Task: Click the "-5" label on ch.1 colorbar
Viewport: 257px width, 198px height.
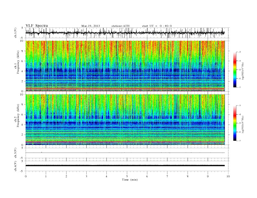Action: (239, 70)
